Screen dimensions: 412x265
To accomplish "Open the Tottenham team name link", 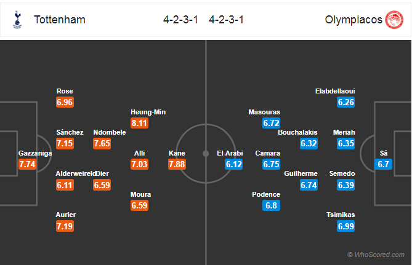I will tap(60, 20).
